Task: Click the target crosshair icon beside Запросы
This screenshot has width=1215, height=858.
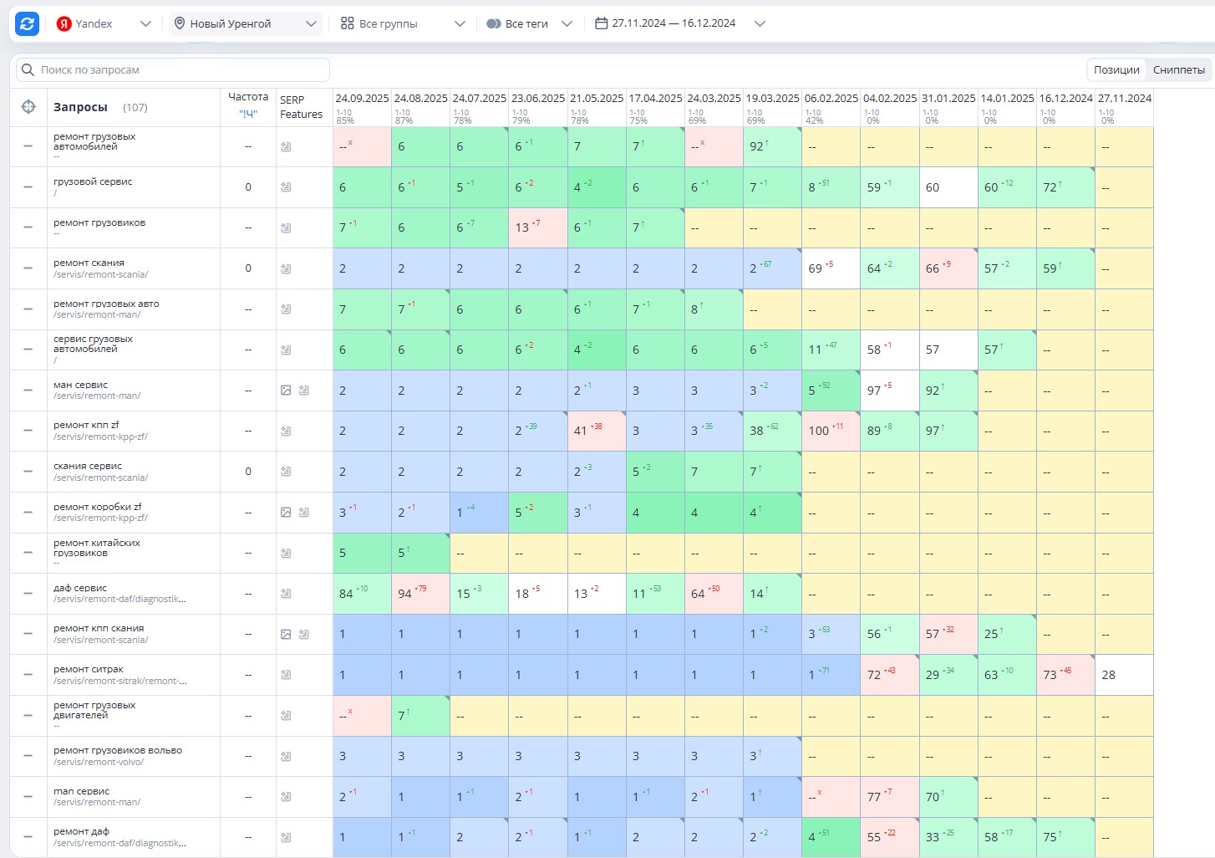Action: pyautogui.click(x=28, y=106)
